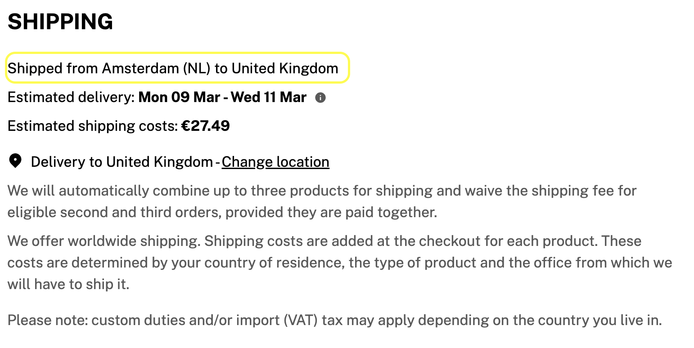Click the '(VAT)' word in the notice
Image resolution: width=694 pixels, height=348 pixels.
pyautogui.click(x=301, y=321)
